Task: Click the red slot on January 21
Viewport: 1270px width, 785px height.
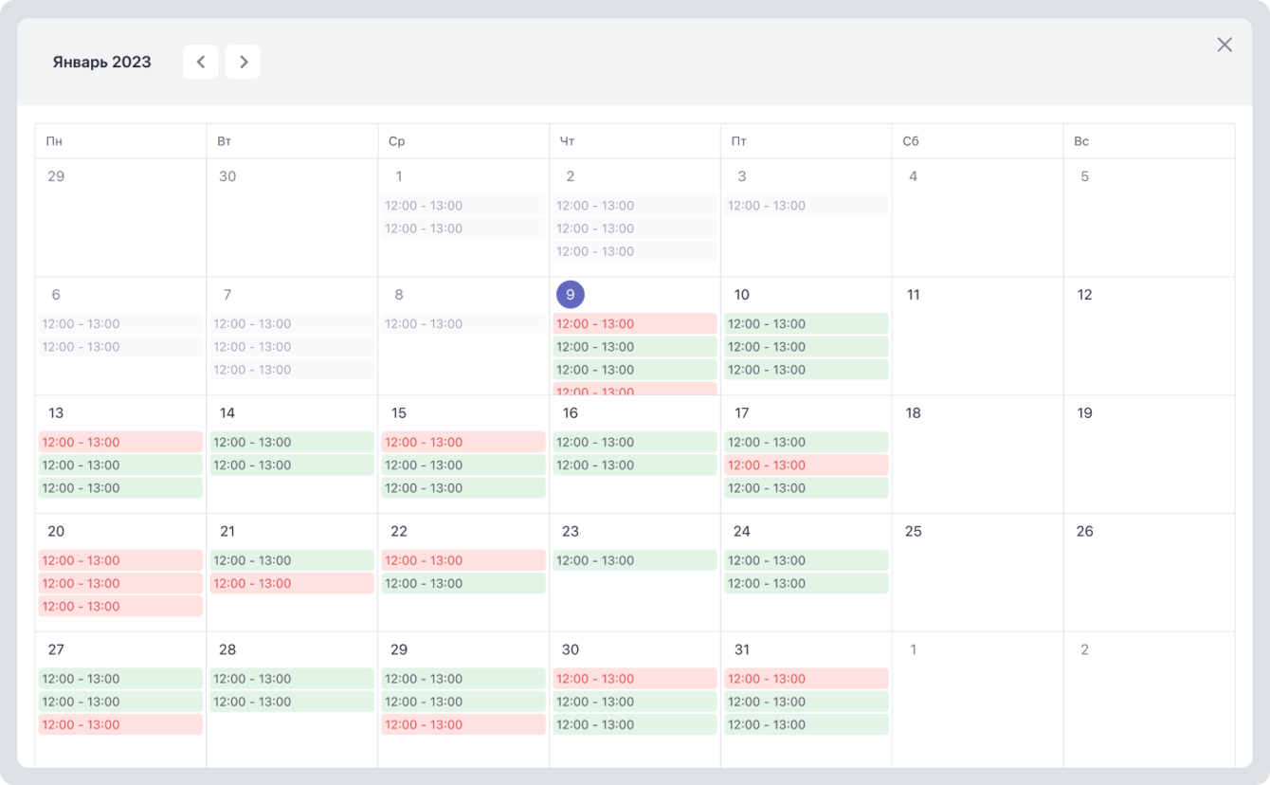Action: pyautogui.click(x=292, y=584)
